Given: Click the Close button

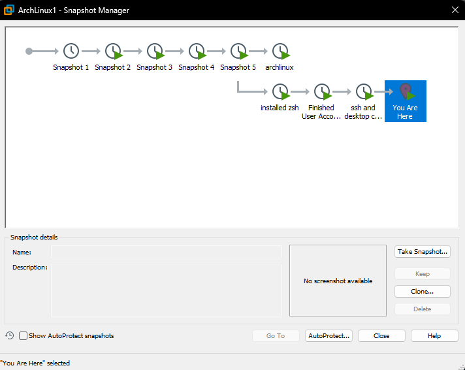Looking at the screenshot, I should 381,335.
